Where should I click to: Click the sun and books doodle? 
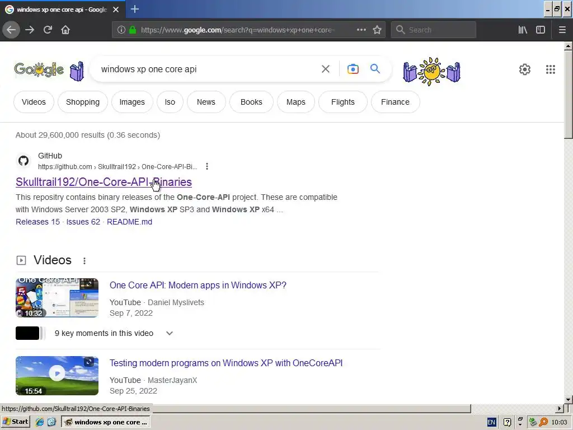[431, 71]
